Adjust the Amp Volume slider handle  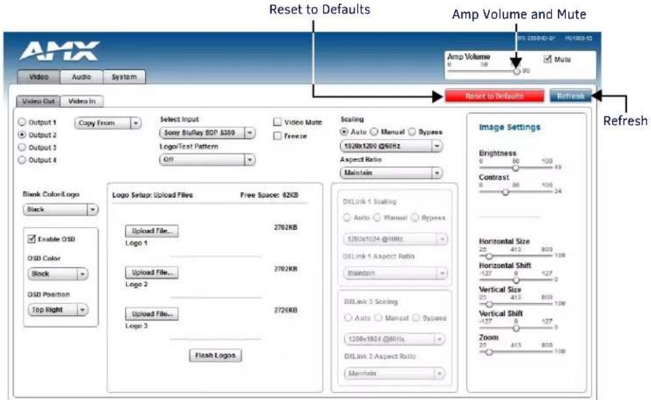pyautogui.click(x=516, y=71)
